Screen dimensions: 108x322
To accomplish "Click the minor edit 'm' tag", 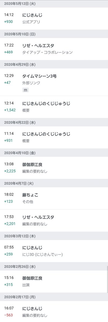I will pyautogui.click(x=25, y=90).
